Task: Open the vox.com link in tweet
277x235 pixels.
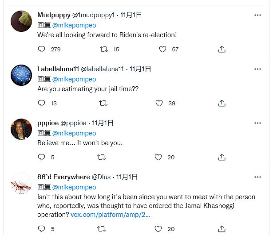Action: coord(111,215)
